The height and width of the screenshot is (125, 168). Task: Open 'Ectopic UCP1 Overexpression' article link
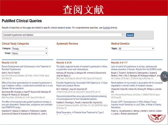[136, 105]
